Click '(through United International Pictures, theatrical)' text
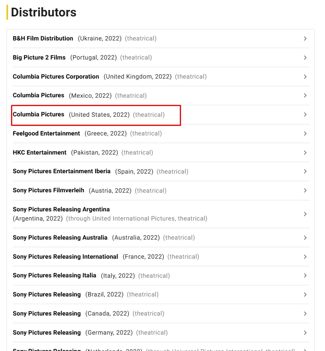 tap(136, 219)
